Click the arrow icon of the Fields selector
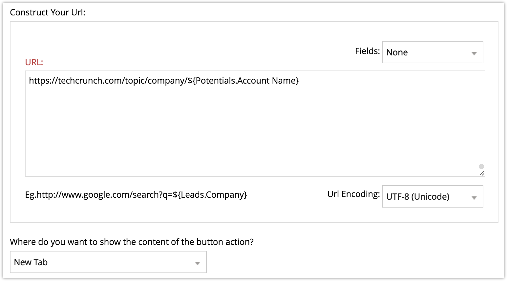 (474, 53)
